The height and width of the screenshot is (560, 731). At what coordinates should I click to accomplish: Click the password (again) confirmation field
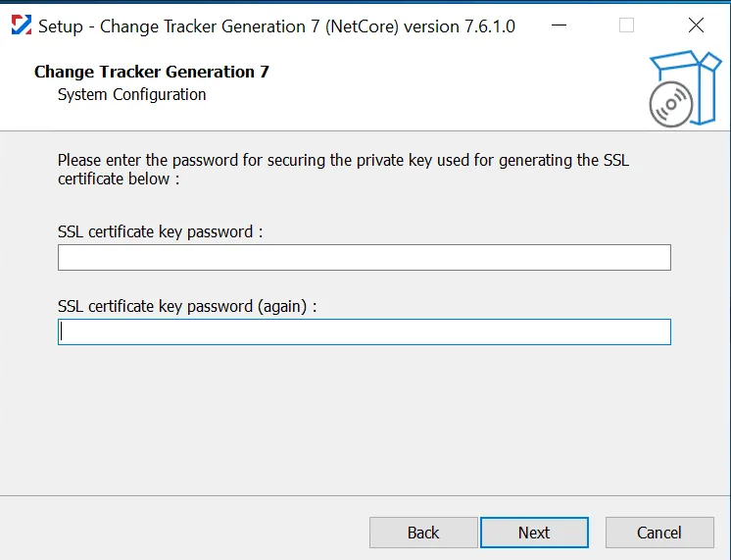tap(365, 331)
